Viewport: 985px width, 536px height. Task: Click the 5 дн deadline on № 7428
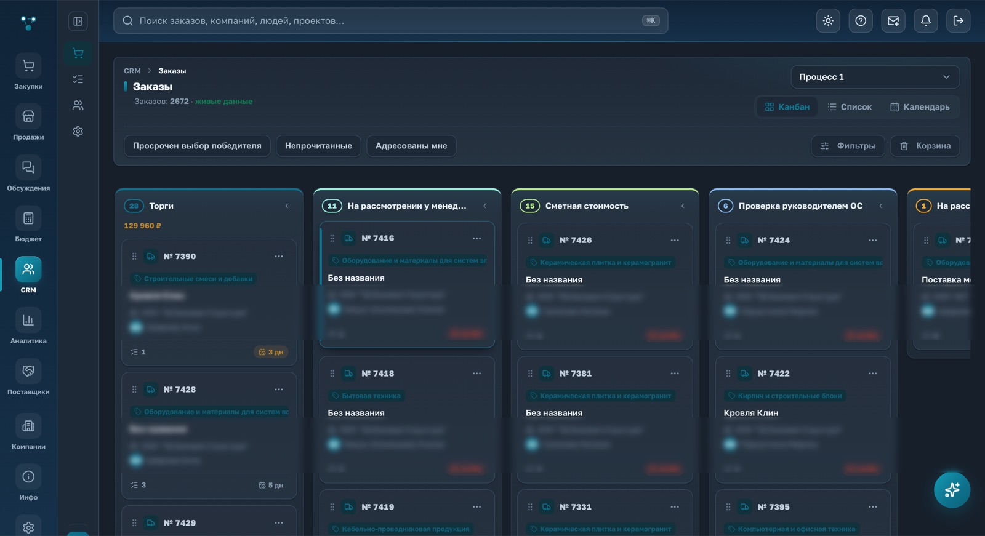tap(271, 486)
